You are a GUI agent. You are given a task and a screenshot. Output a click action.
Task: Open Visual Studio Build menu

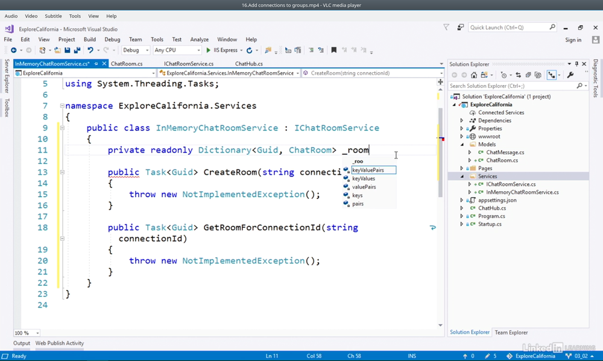[x=90, y=40]
